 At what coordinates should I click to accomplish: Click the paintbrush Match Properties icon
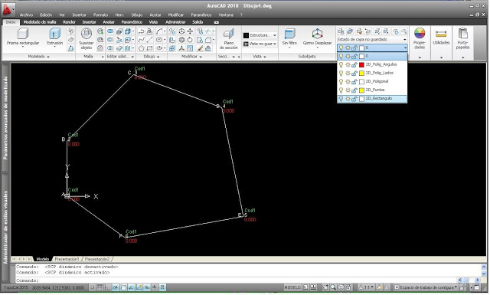[x=201, y=48]
